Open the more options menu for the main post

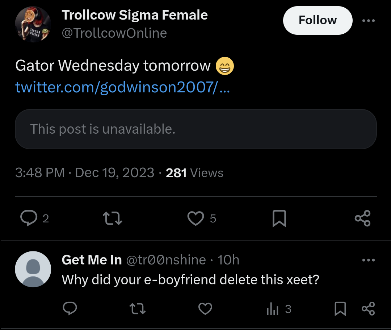pos(369,21)
